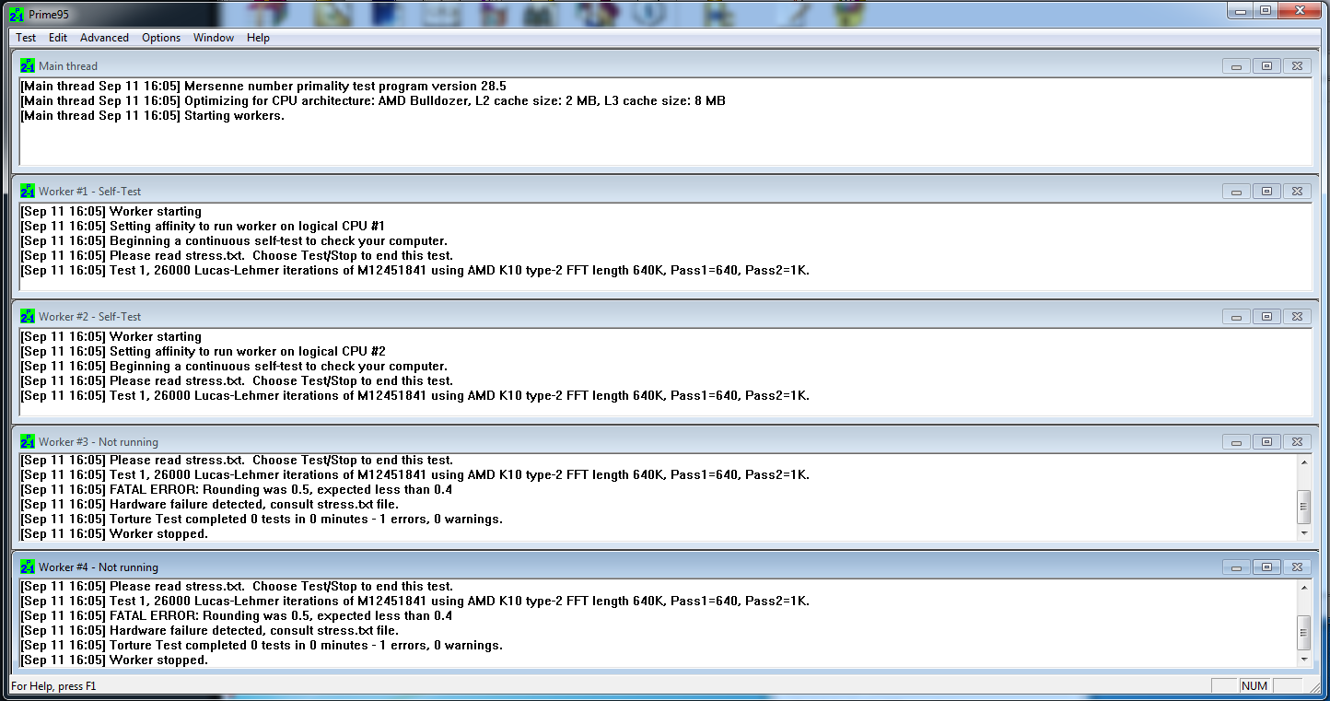Maximize the Worker #3 child window
This screenshot has width=1330, height=701.
click(x=1266, y=442)
